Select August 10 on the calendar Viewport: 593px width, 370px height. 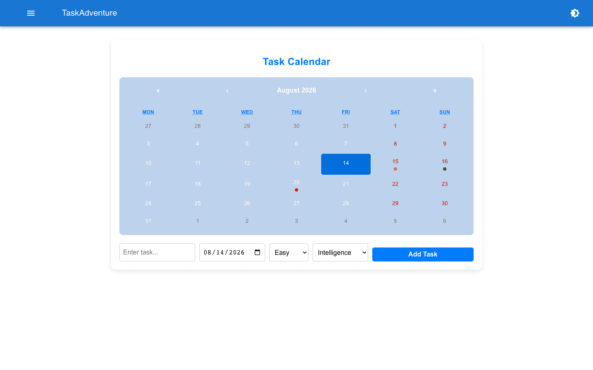coord(148,164)
